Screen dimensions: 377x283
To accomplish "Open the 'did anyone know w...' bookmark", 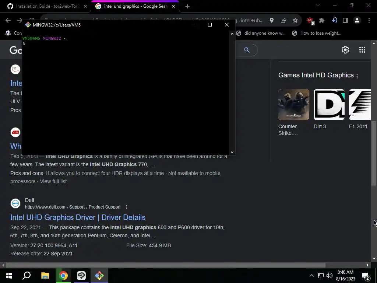I will (261, 33).
